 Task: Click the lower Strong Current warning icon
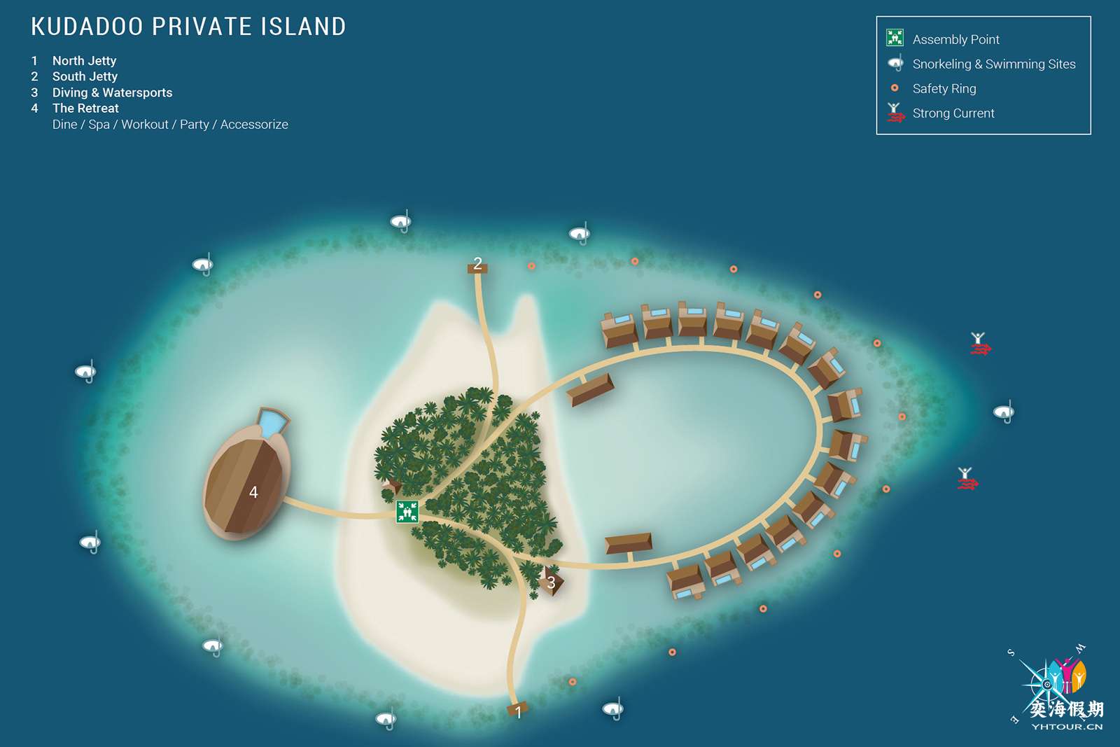point(967,479)
